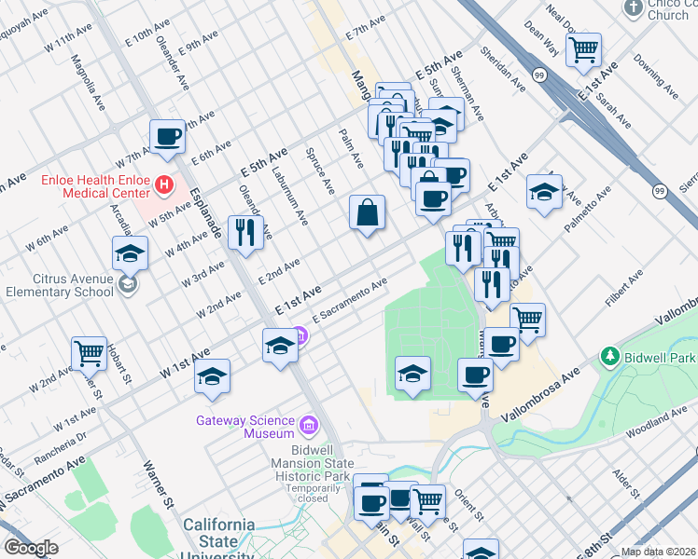Select the school marker in the green park area

pyautogui.click(x=412, y=375)
